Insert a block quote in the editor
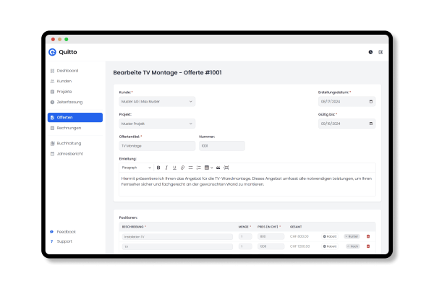434x289 pixels. tap(218, 168)
